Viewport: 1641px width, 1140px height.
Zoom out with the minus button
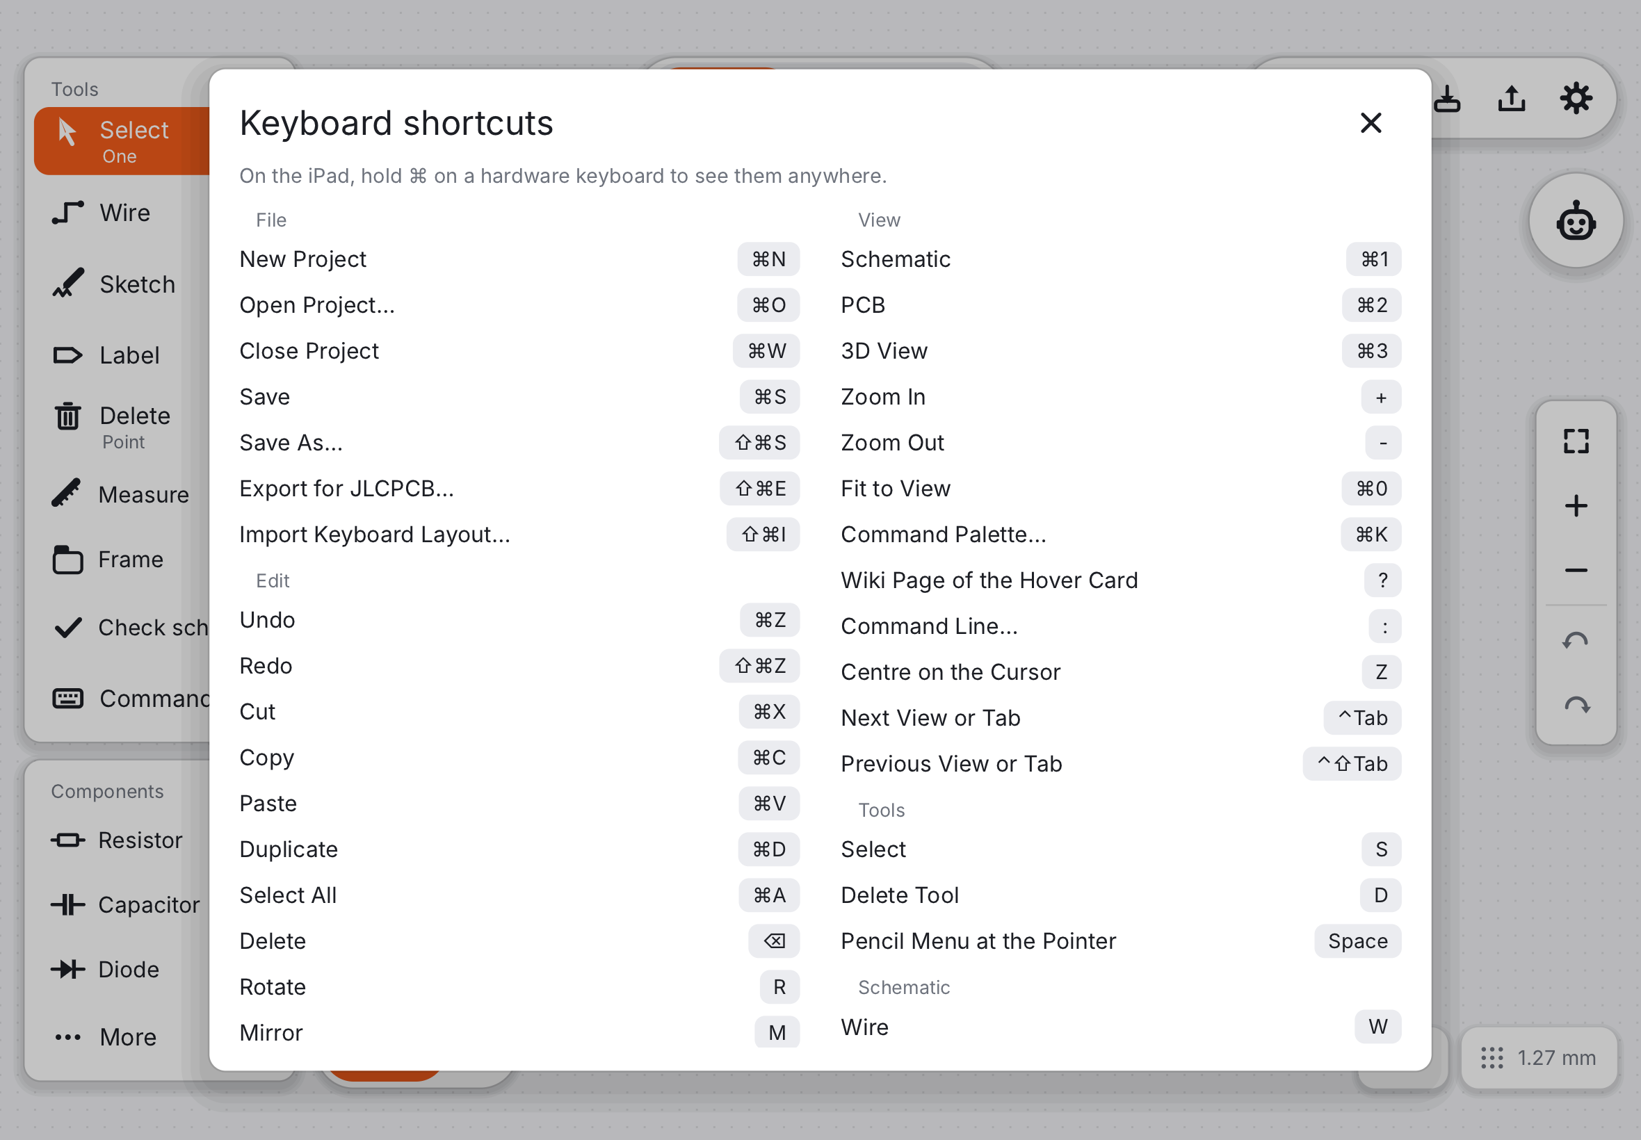pos(1575,570)
